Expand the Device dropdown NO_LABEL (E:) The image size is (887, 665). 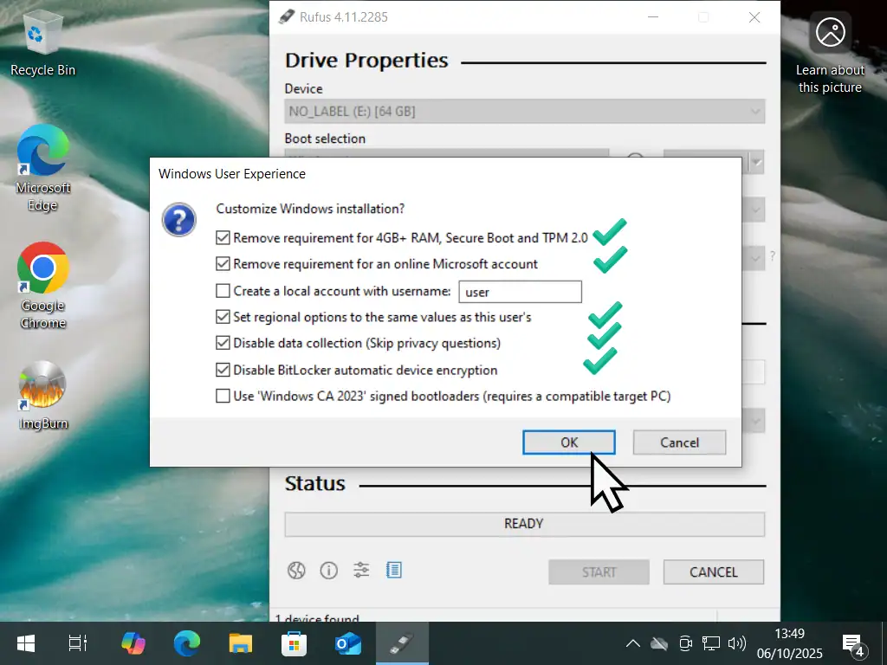[x=524, y=112]
